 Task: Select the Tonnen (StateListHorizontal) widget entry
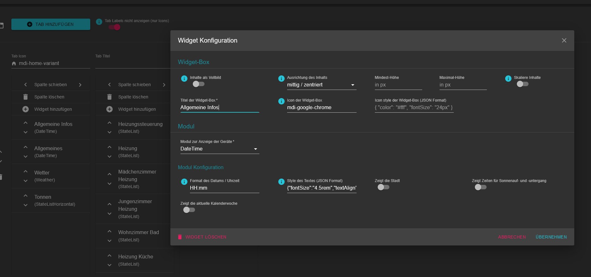click(x=50, y=200)
